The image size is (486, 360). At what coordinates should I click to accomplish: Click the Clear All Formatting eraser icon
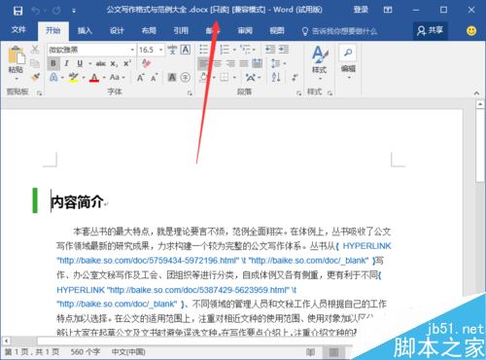click(x=146, y=63)
